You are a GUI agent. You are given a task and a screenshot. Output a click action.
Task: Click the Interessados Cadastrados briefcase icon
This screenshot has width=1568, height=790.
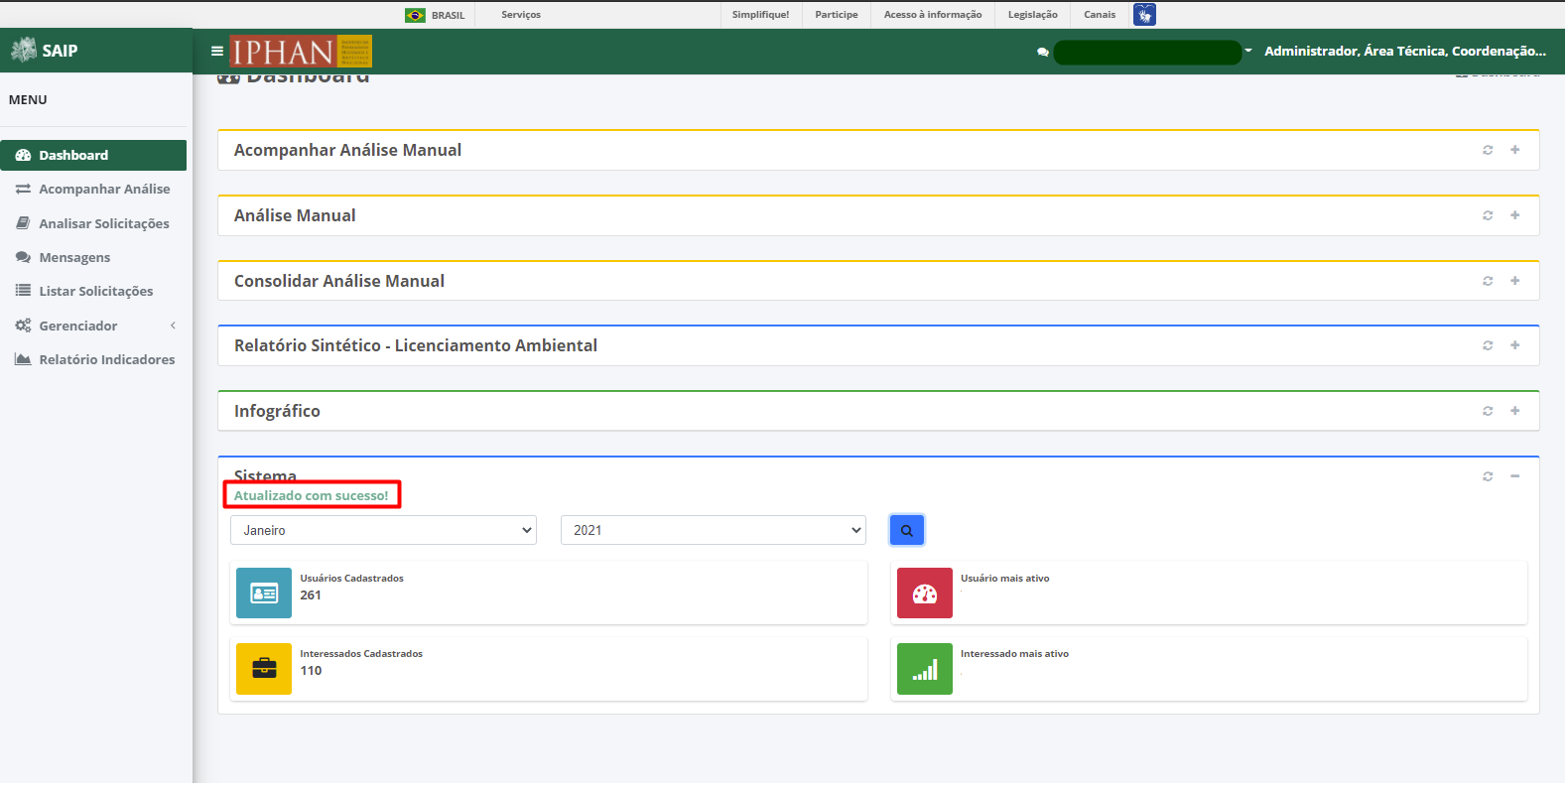coord(265,670)
